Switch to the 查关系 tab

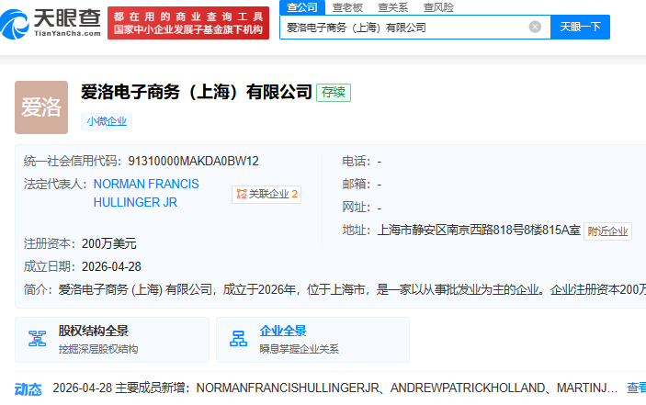pyautogui.click(x=392, y=7)
